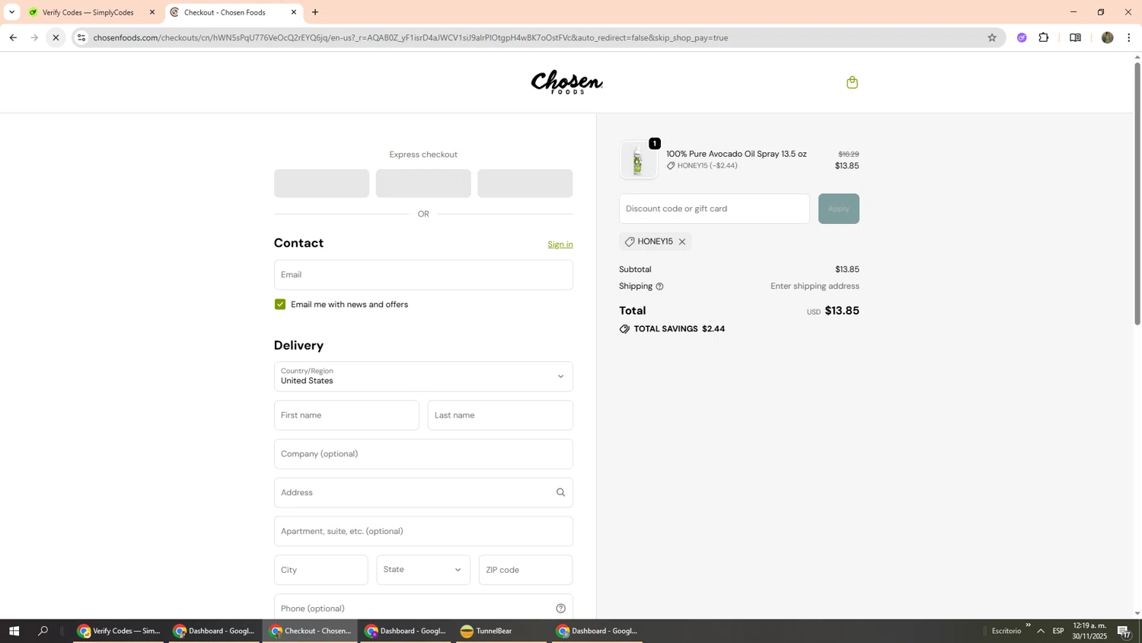The width and height of the screenshot is (1142, 643).
Task: Open the phone field help icon
Action: 560,608
